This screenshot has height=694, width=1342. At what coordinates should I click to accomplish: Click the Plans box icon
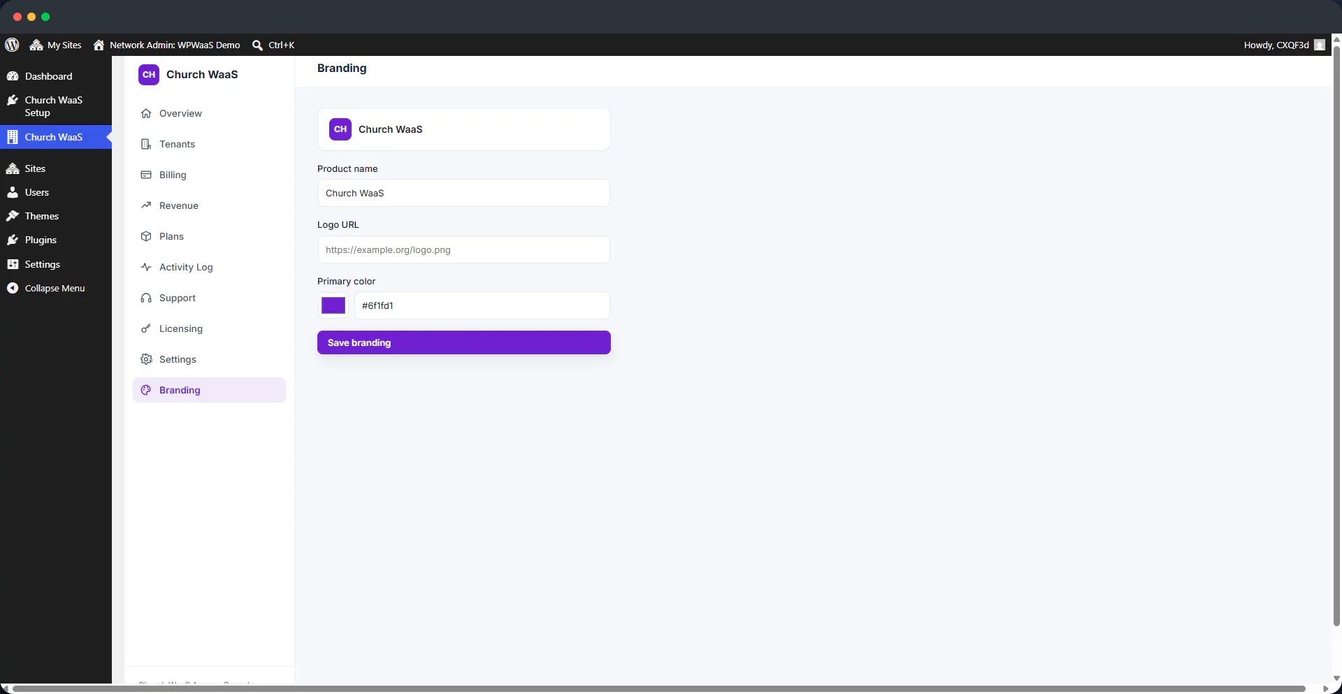[x=146, y=236]
